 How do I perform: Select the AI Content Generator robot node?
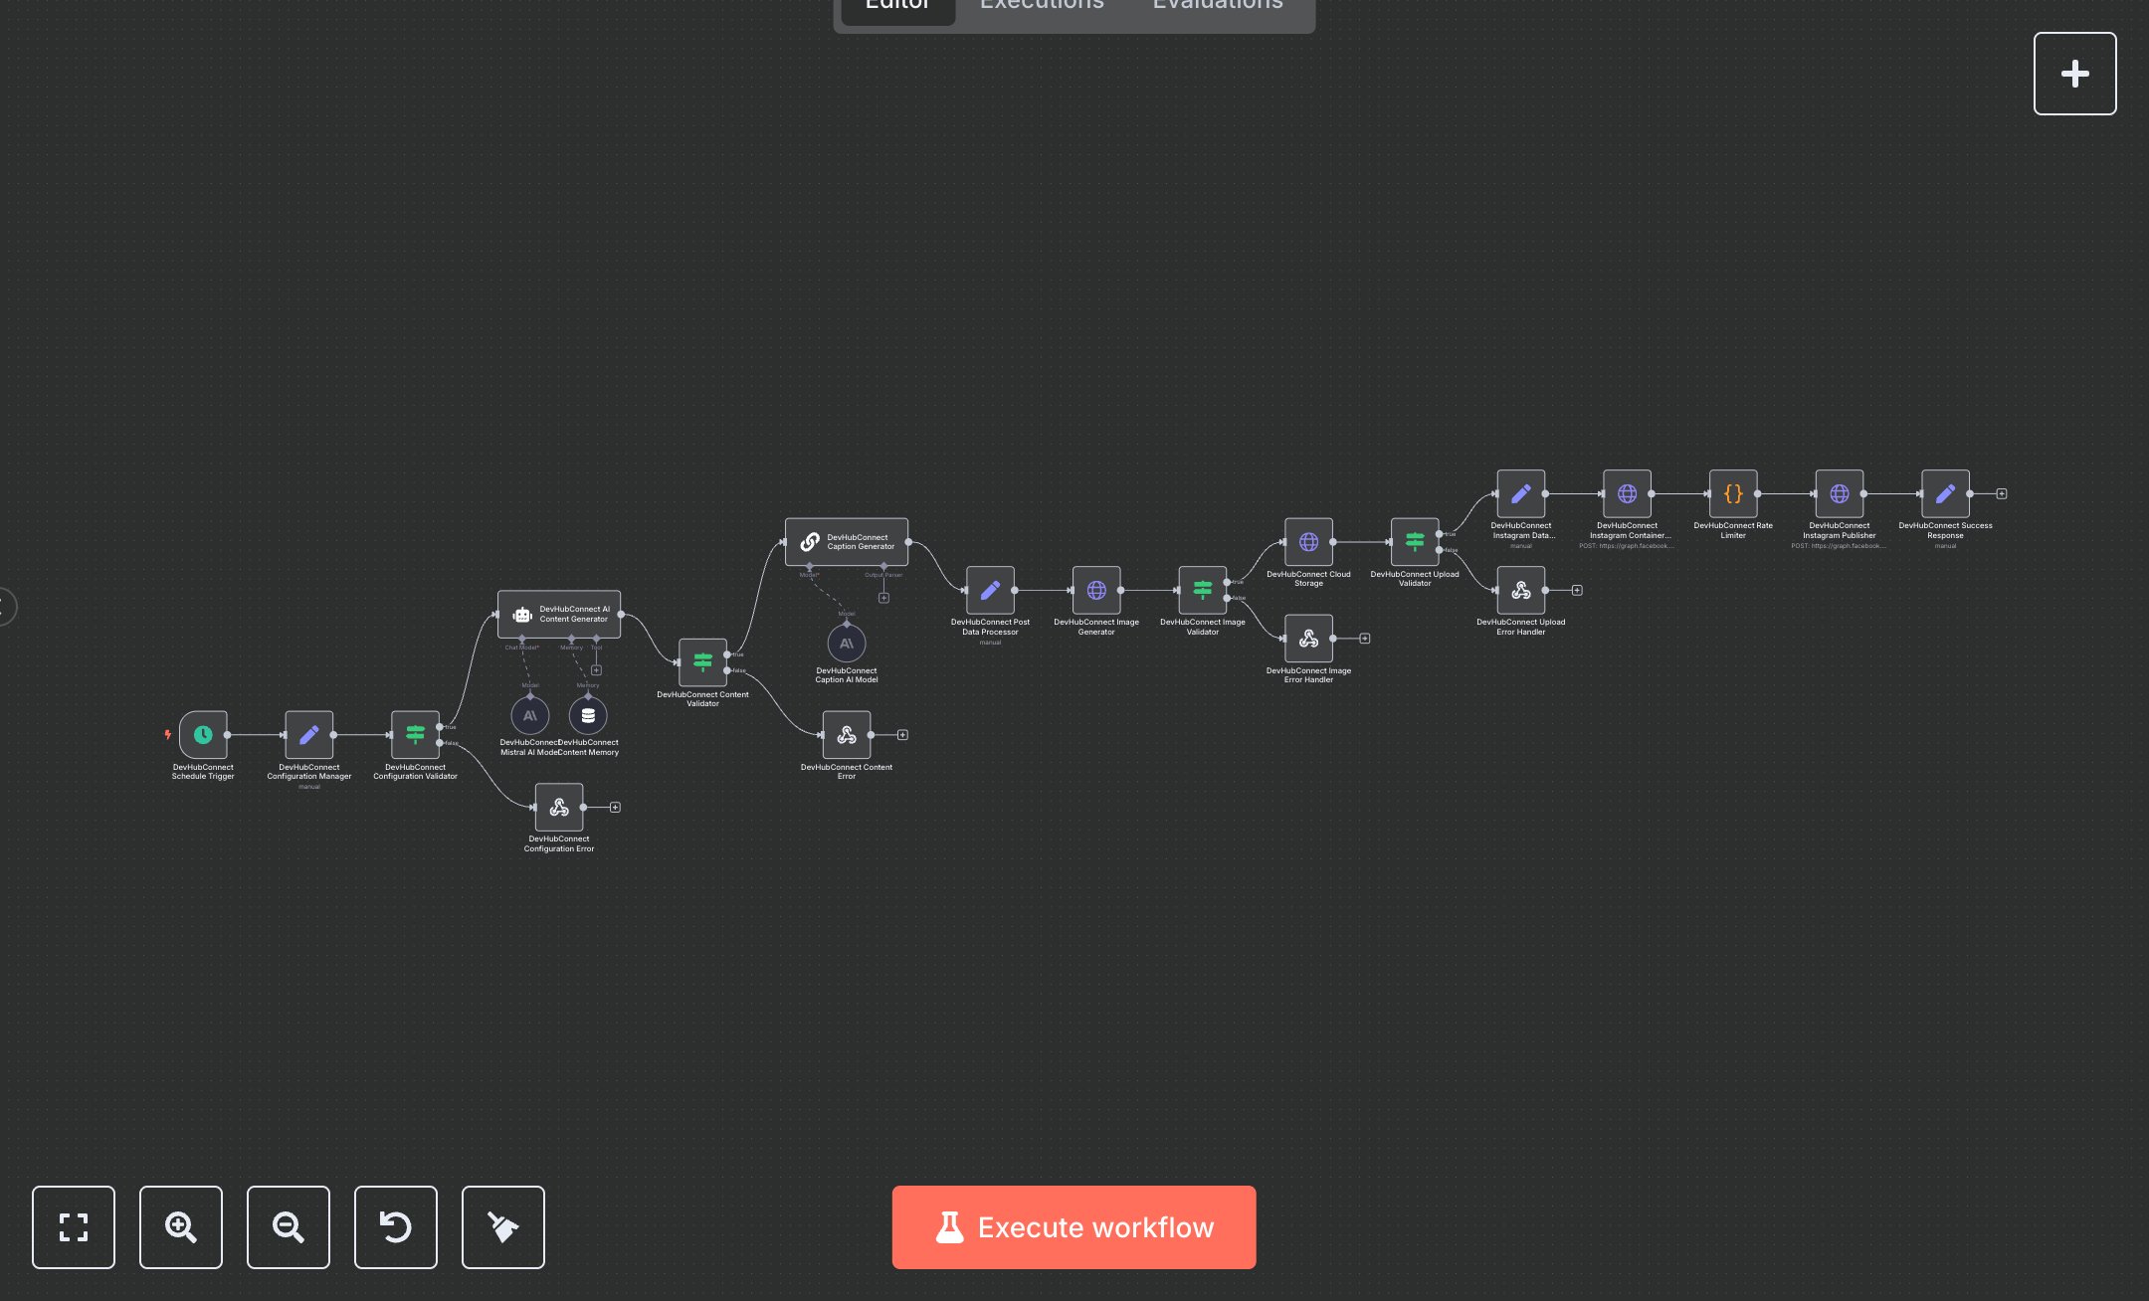pos(559,615)
